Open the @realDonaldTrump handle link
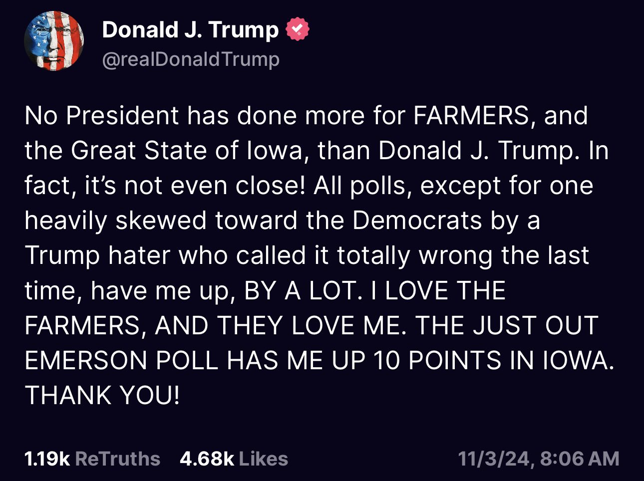The height and width of the screenshot is (481, 644). pos(190,59)
